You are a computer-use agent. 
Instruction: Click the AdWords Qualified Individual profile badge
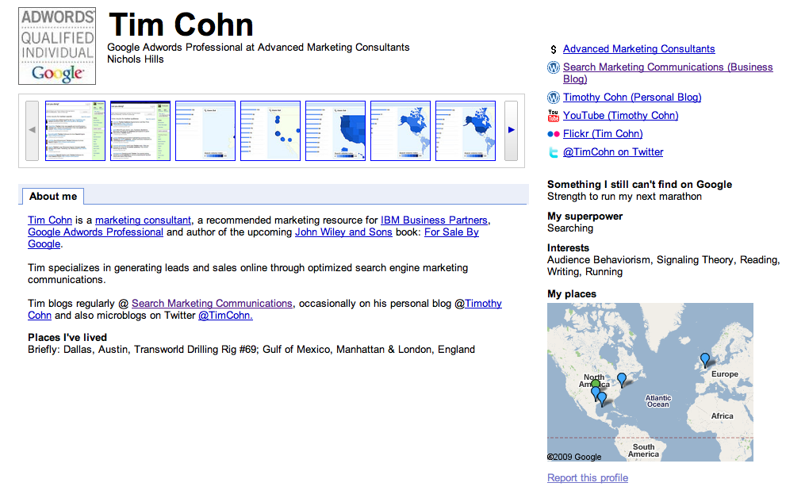click(x=57, y=46)
